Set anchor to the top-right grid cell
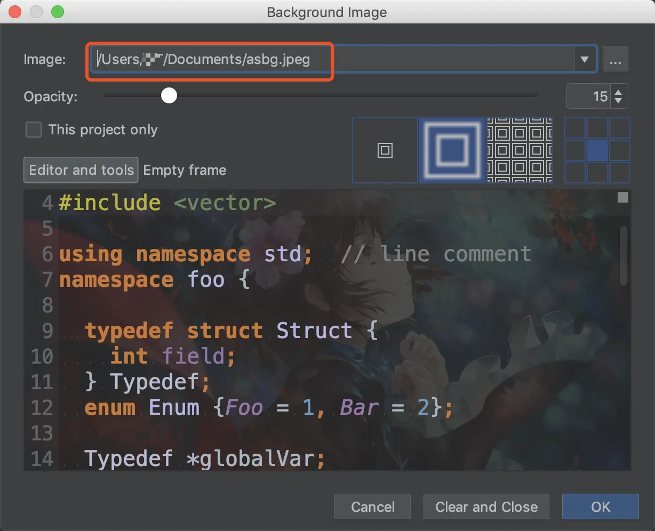655x531 pixels. point(620,128)
